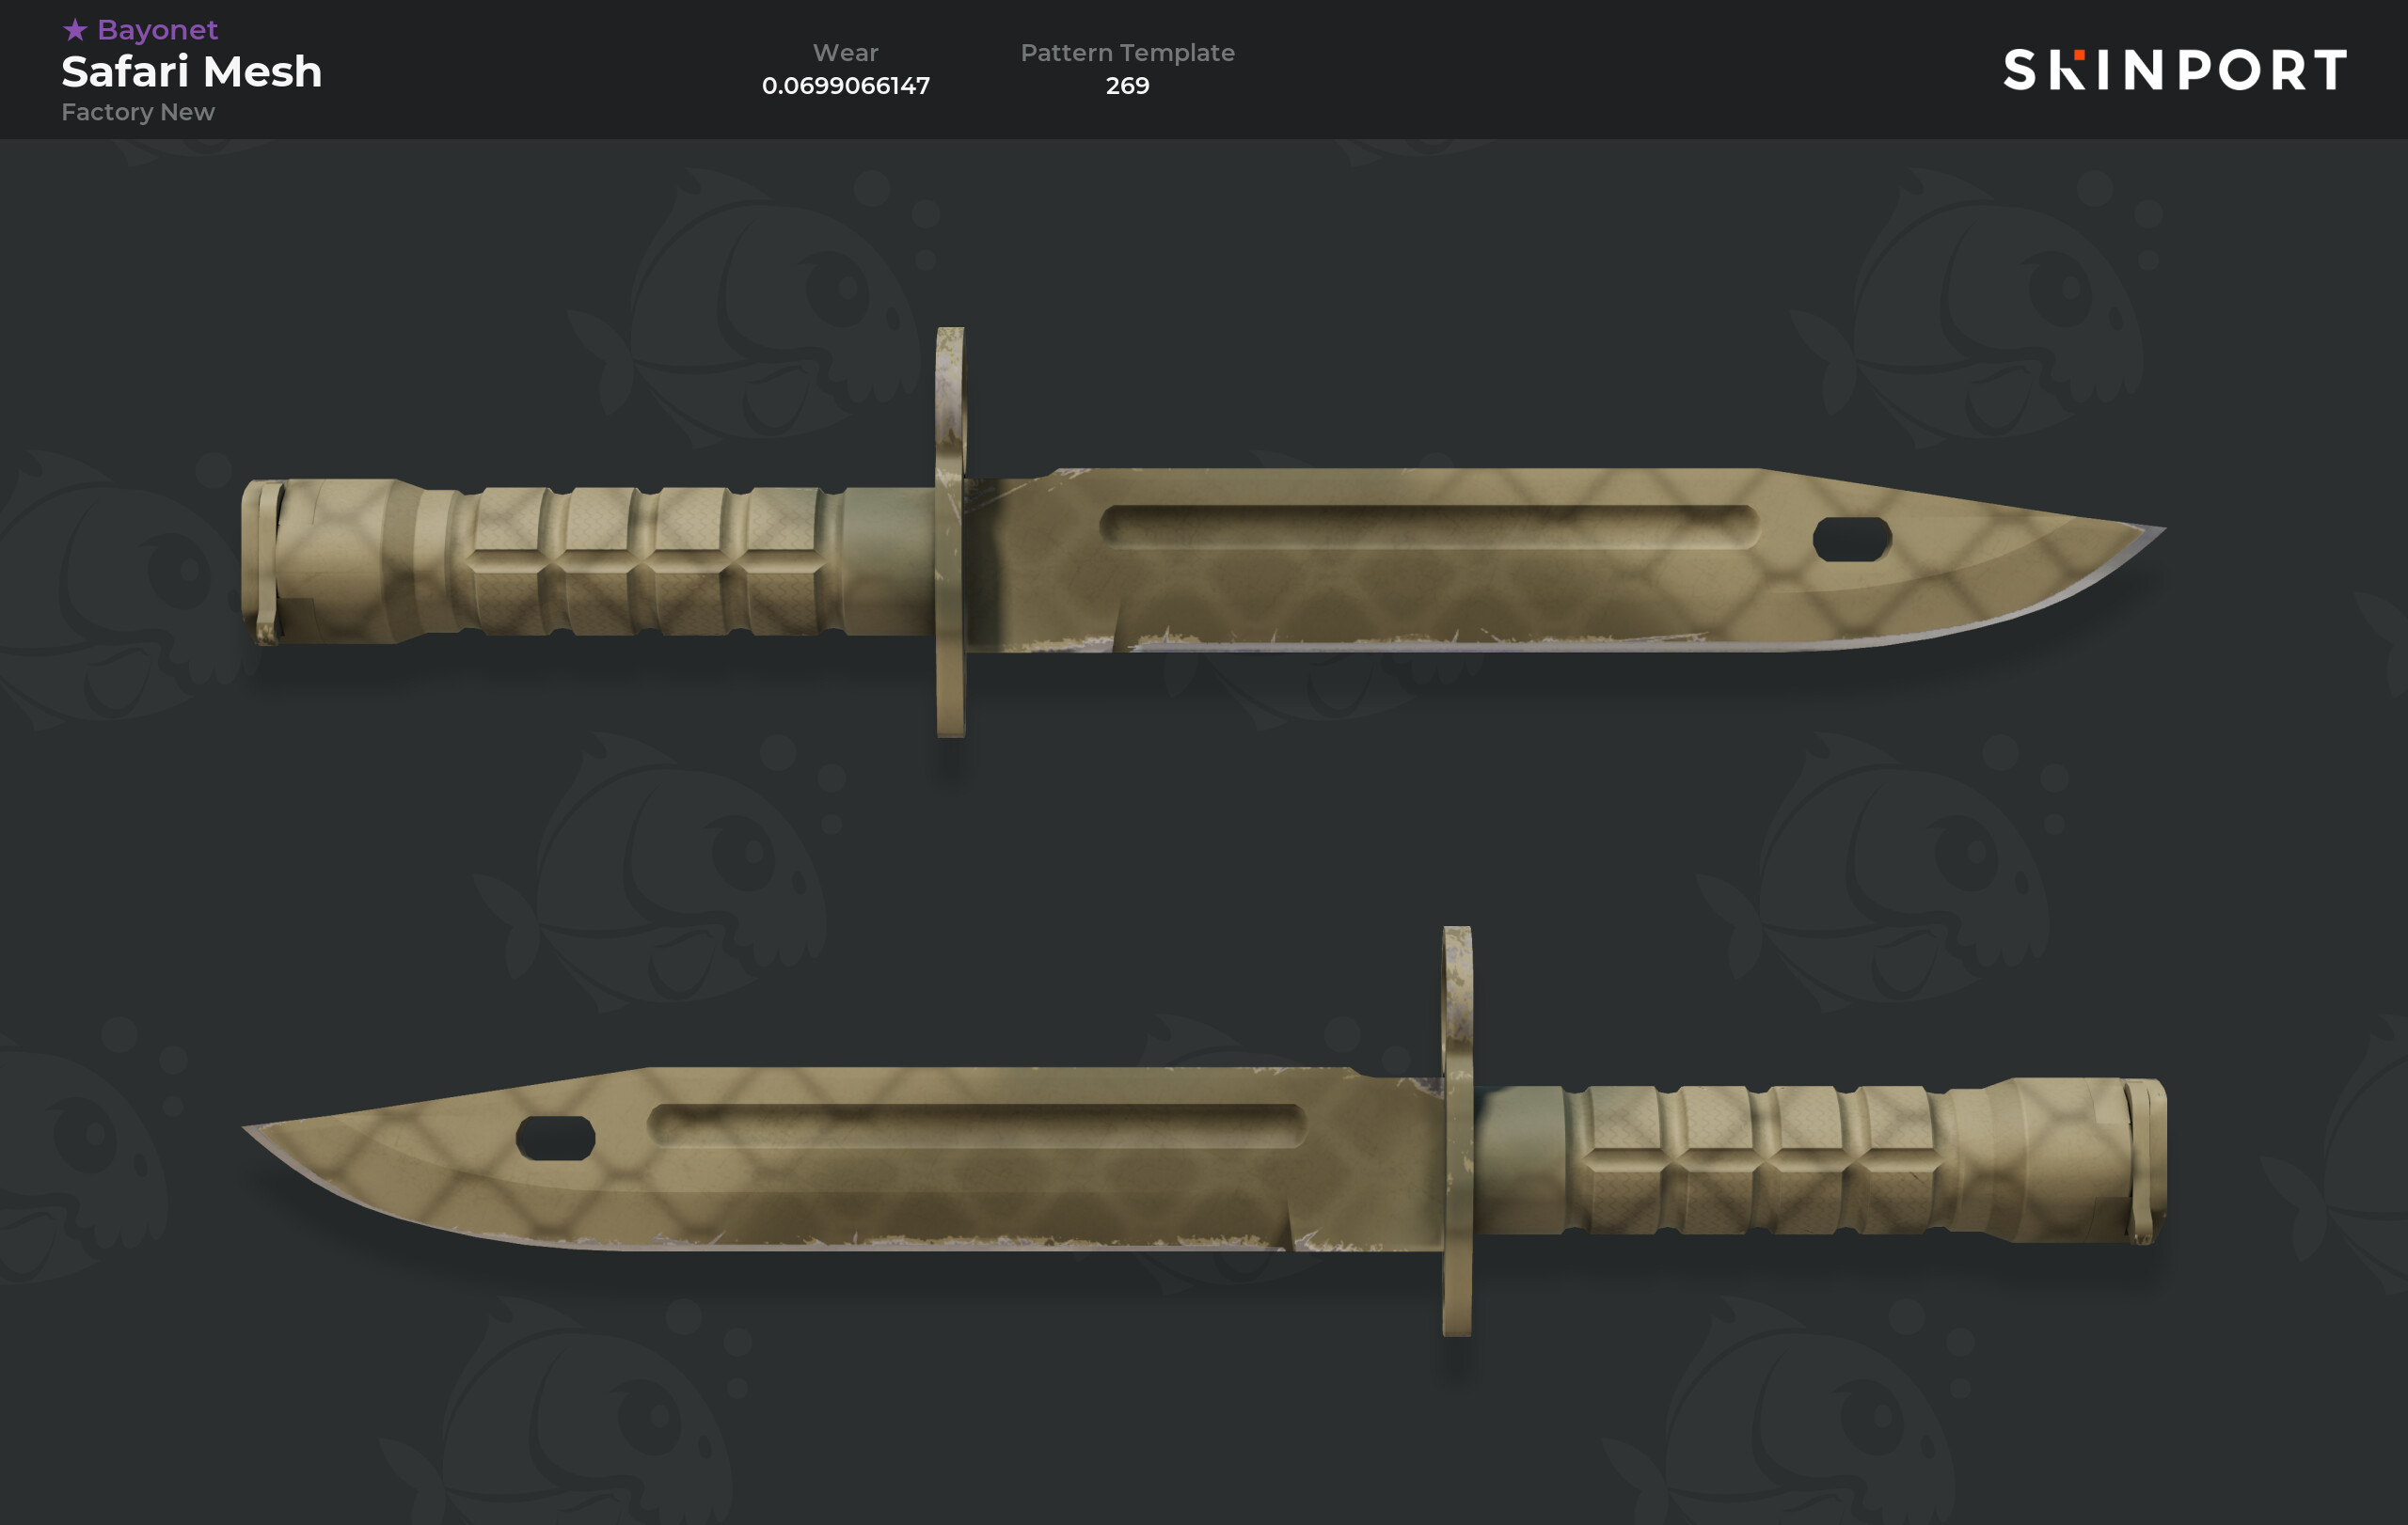2408x1525 pixels.
Task: Click the fuller groove on bottom blade
Action: 977,1125
